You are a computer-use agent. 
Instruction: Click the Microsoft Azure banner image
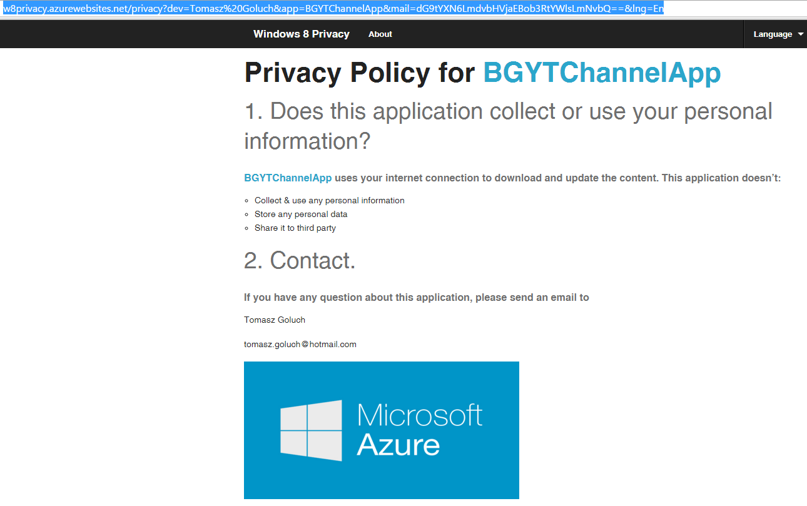382,430
